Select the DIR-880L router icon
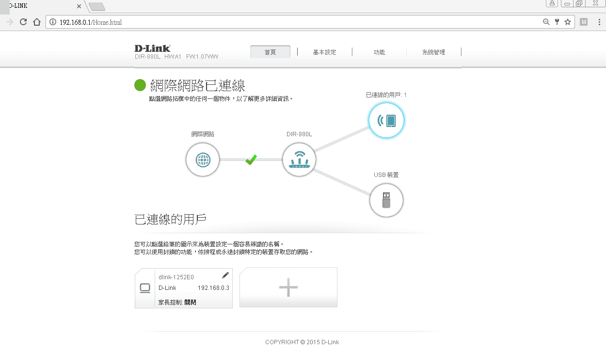 click(299, 159)
